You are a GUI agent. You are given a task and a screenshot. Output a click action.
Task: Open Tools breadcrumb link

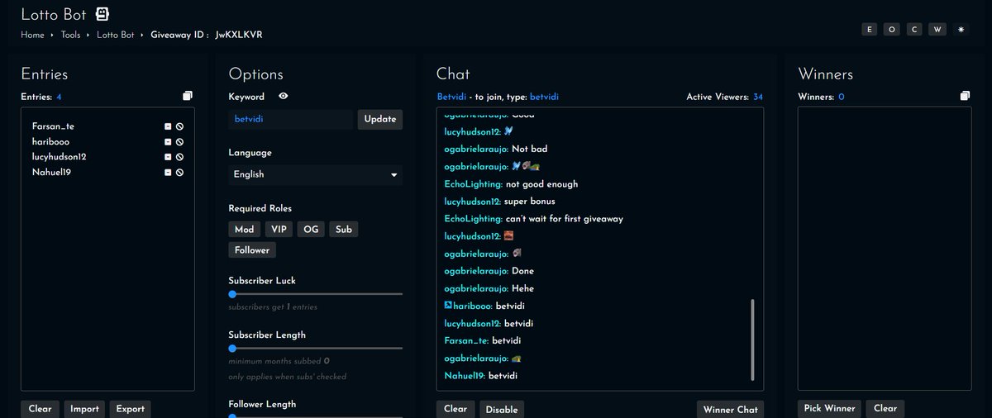click(x=70, y=36)
